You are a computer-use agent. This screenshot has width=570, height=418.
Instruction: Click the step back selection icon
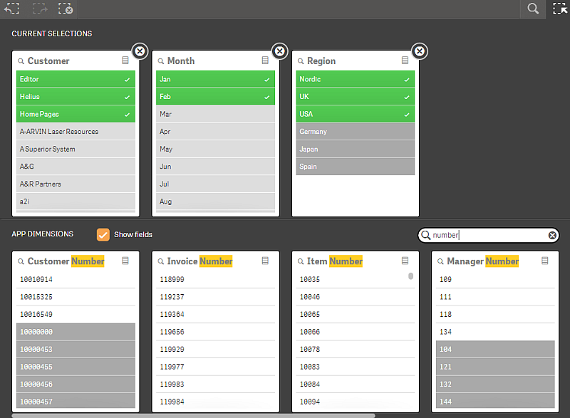[11, 9]
